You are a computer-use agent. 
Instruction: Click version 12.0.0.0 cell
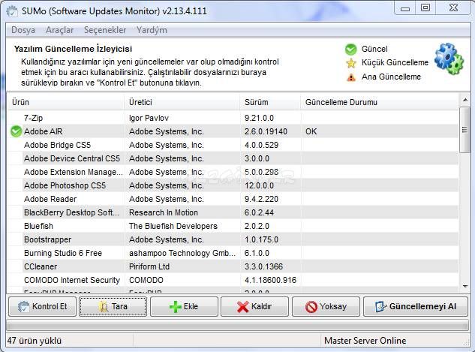click(x=259, y=185)
